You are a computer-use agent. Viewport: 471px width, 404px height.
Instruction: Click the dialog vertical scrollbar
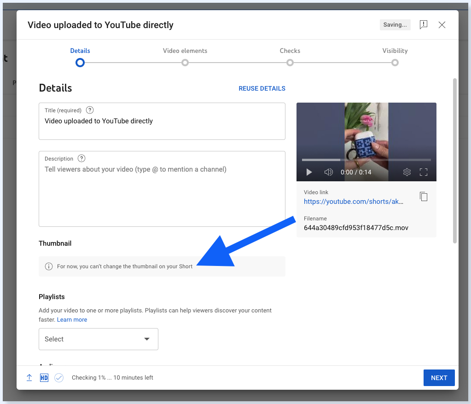pyautogui.click(x=455, y=161)
